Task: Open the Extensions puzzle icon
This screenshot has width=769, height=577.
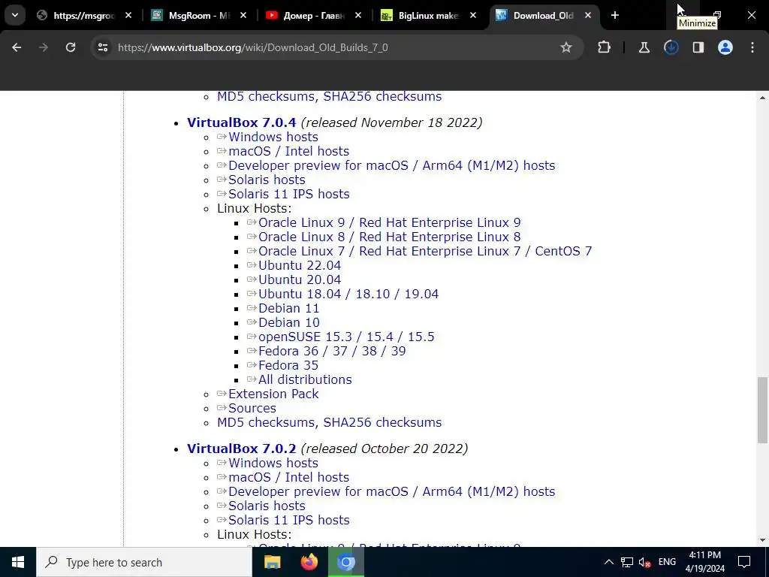Action: tap(605, 47)
